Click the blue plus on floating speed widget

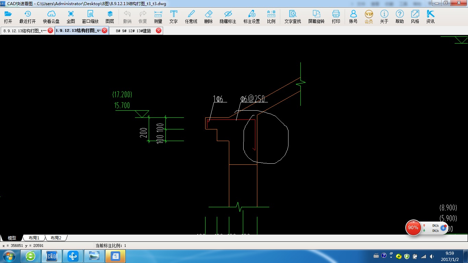(x=443, y=228)
